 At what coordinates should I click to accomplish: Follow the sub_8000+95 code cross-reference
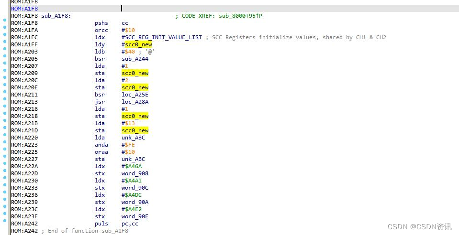pos(240,16)
